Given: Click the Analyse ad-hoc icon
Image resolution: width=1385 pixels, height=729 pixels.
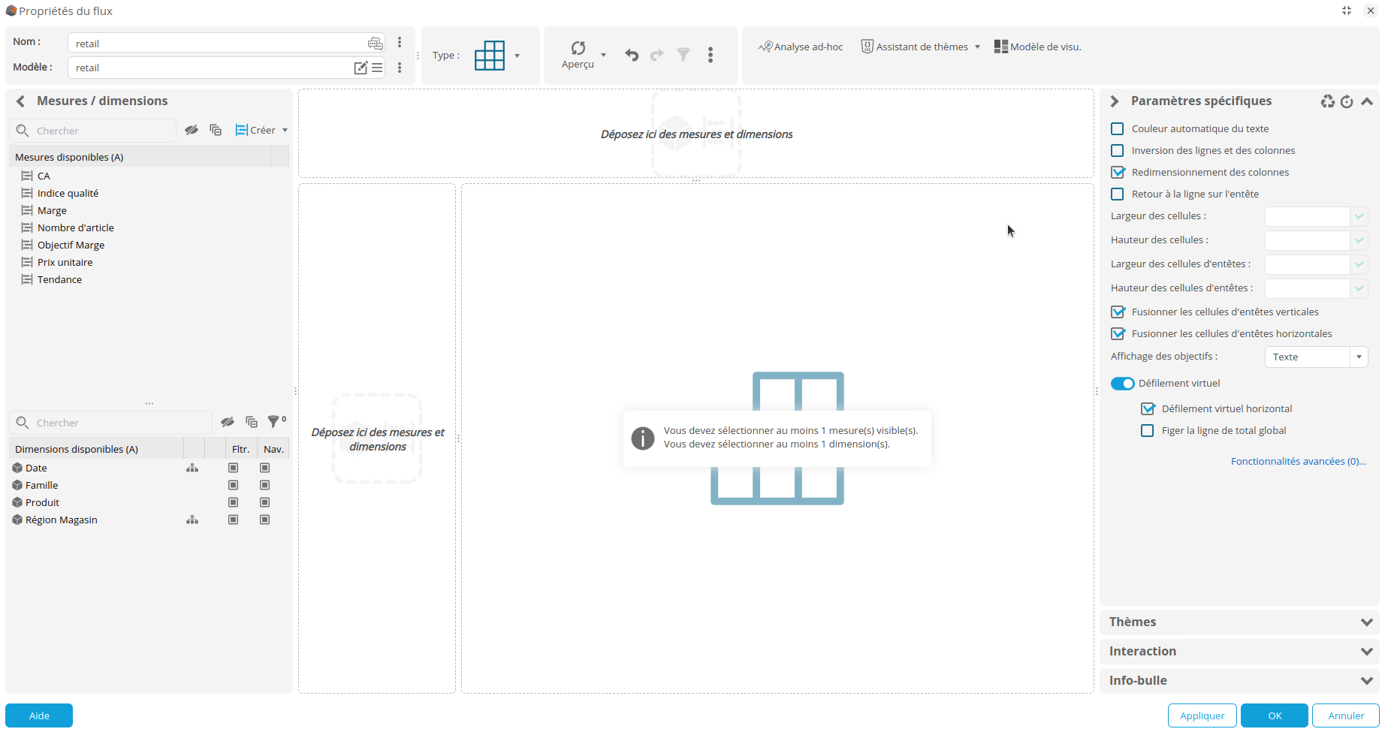Looking at the screenshot, I should tap(765, 46).
